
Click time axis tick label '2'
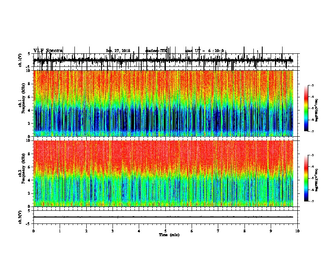pos(86,231)
